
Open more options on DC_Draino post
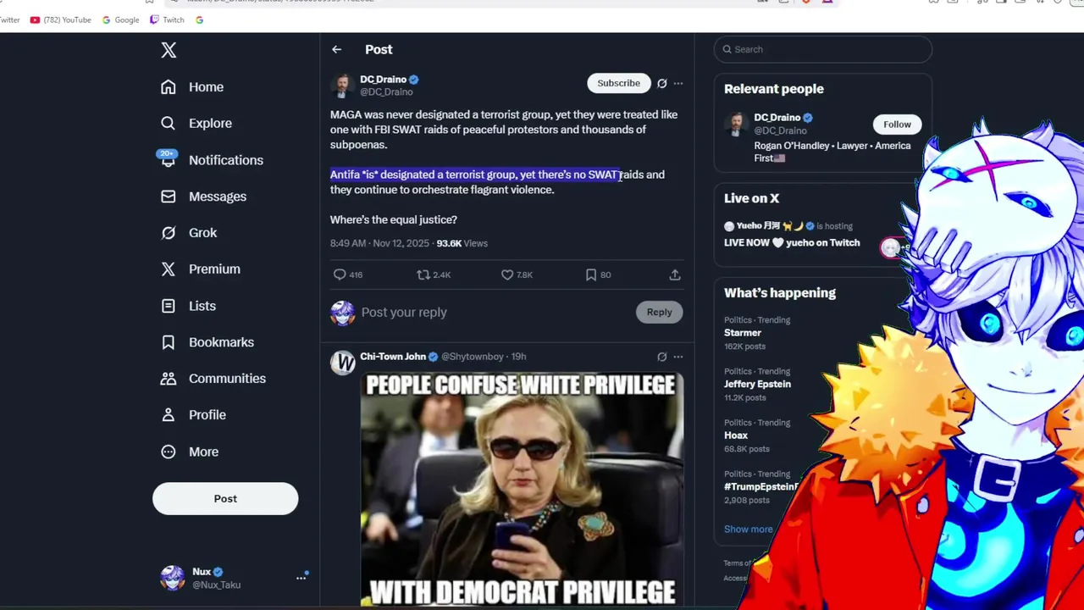[x=678, y=83]
